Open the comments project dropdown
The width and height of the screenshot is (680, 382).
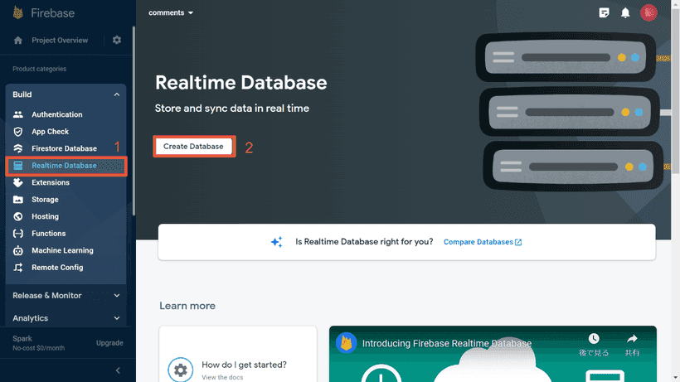tap(171, 12)
